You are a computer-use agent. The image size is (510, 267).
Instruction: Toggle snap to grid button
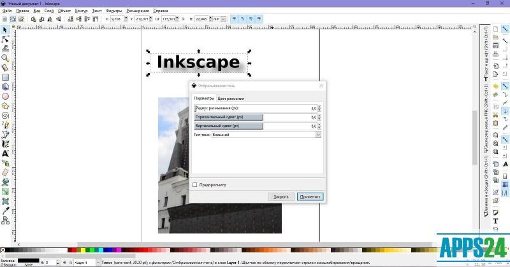505,185
